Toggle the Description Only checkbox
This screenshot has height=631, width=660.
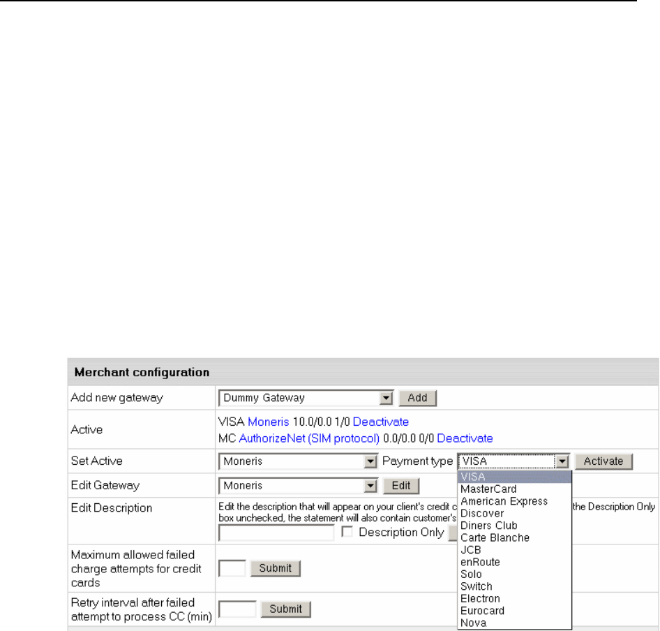(347, 532)
